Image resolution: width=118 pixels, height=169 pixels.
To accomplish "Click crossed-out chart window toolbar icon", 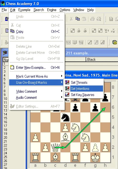I will (81, 42).
